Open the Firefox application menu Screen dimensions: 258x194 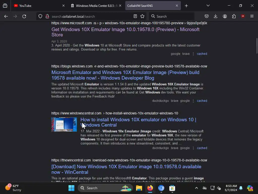pyautogui.click(x=252, y=16)
